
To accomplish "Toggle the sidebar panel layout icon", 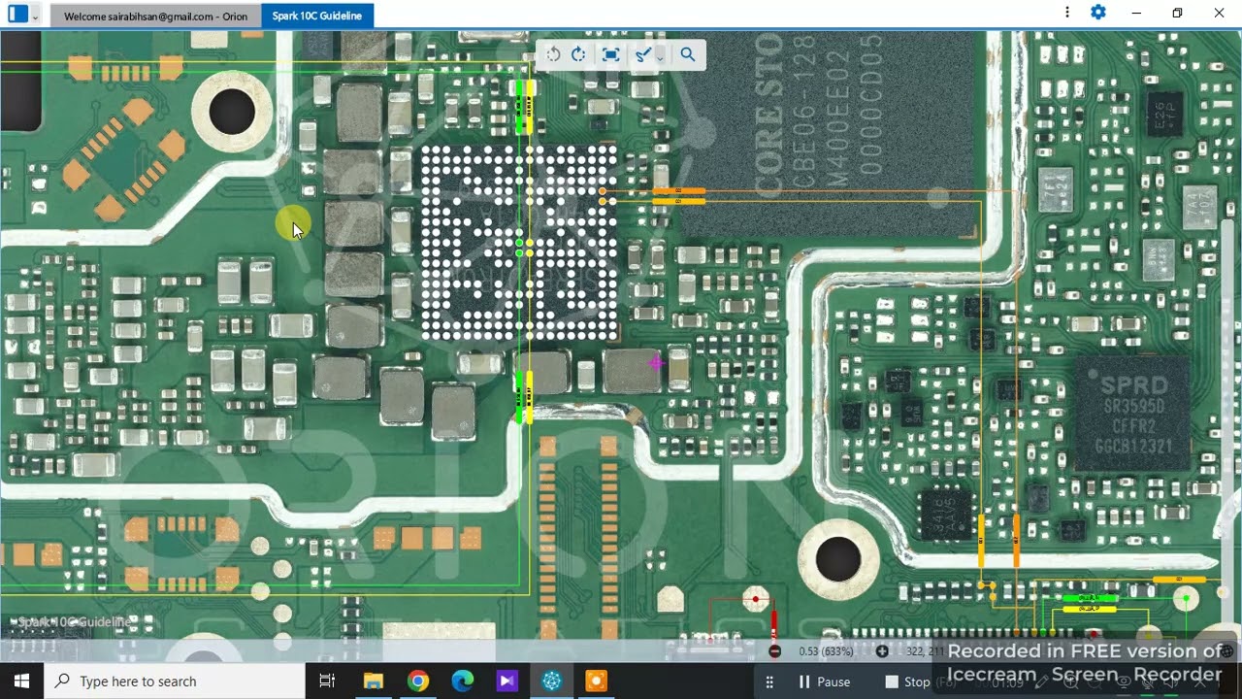I will click(17, 14).
